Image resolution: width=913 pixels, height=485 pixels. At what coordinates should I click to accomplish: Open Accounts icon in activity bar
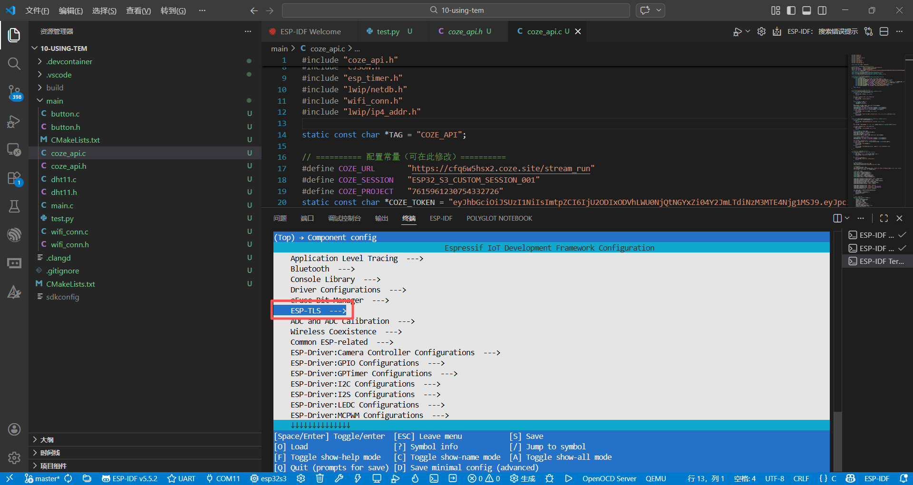(x=14, y=429)
